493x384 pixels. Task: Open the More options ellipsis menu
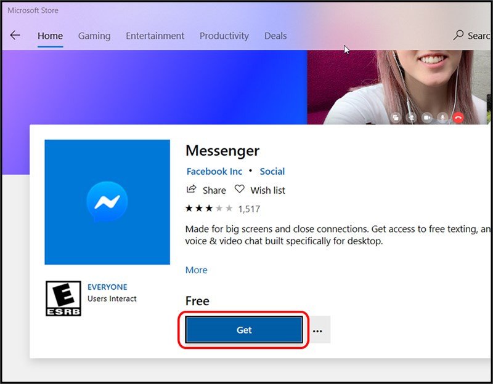click(x=317, y=330)
